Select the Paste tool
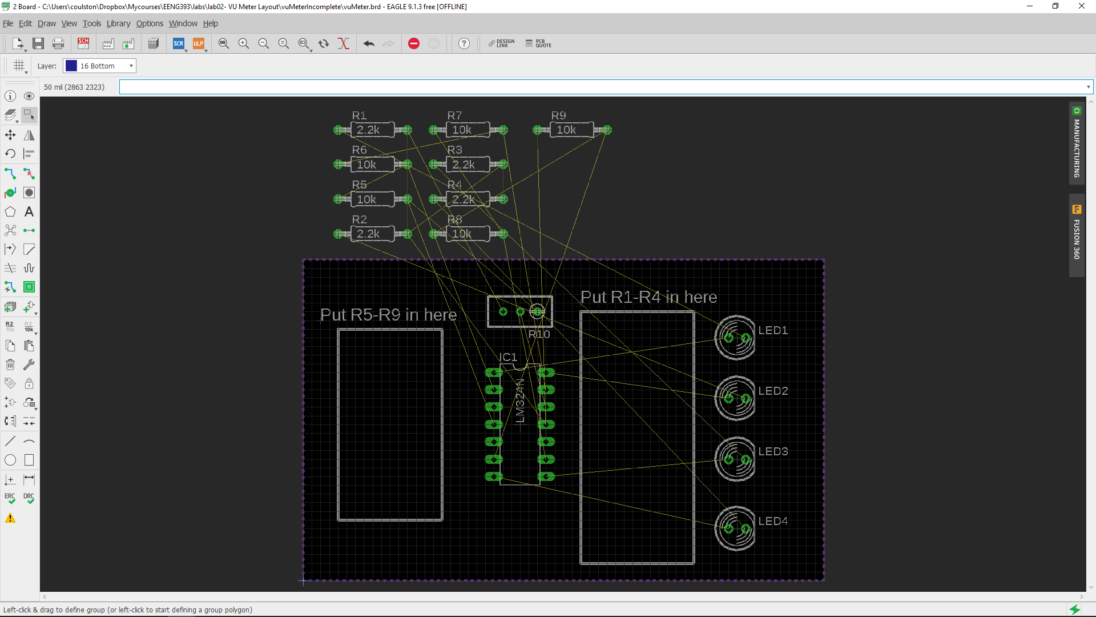 point(29,346)
